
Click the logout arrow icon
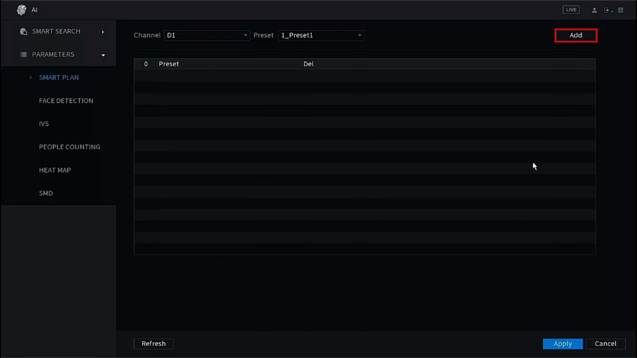(x=607, y=10)
